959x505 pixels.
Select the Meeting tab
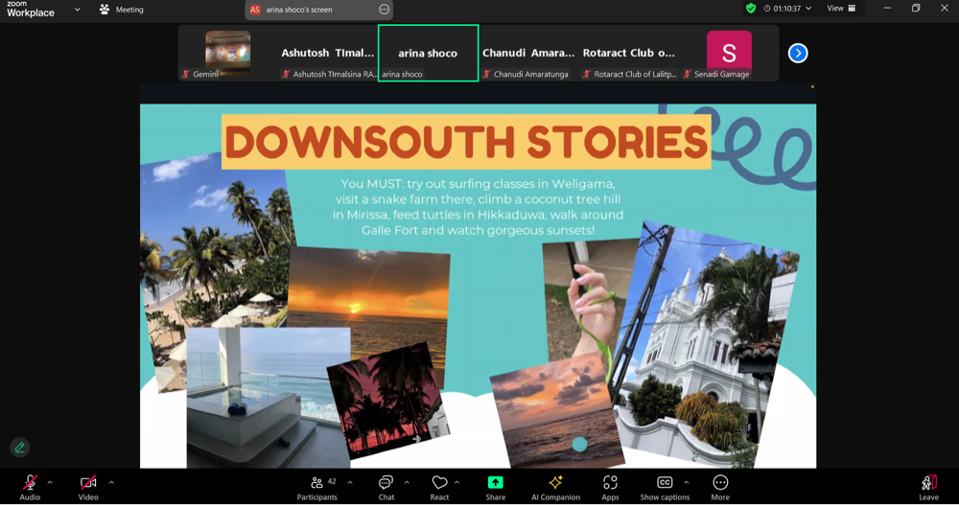pyautogui.click(x=122, y=10)
